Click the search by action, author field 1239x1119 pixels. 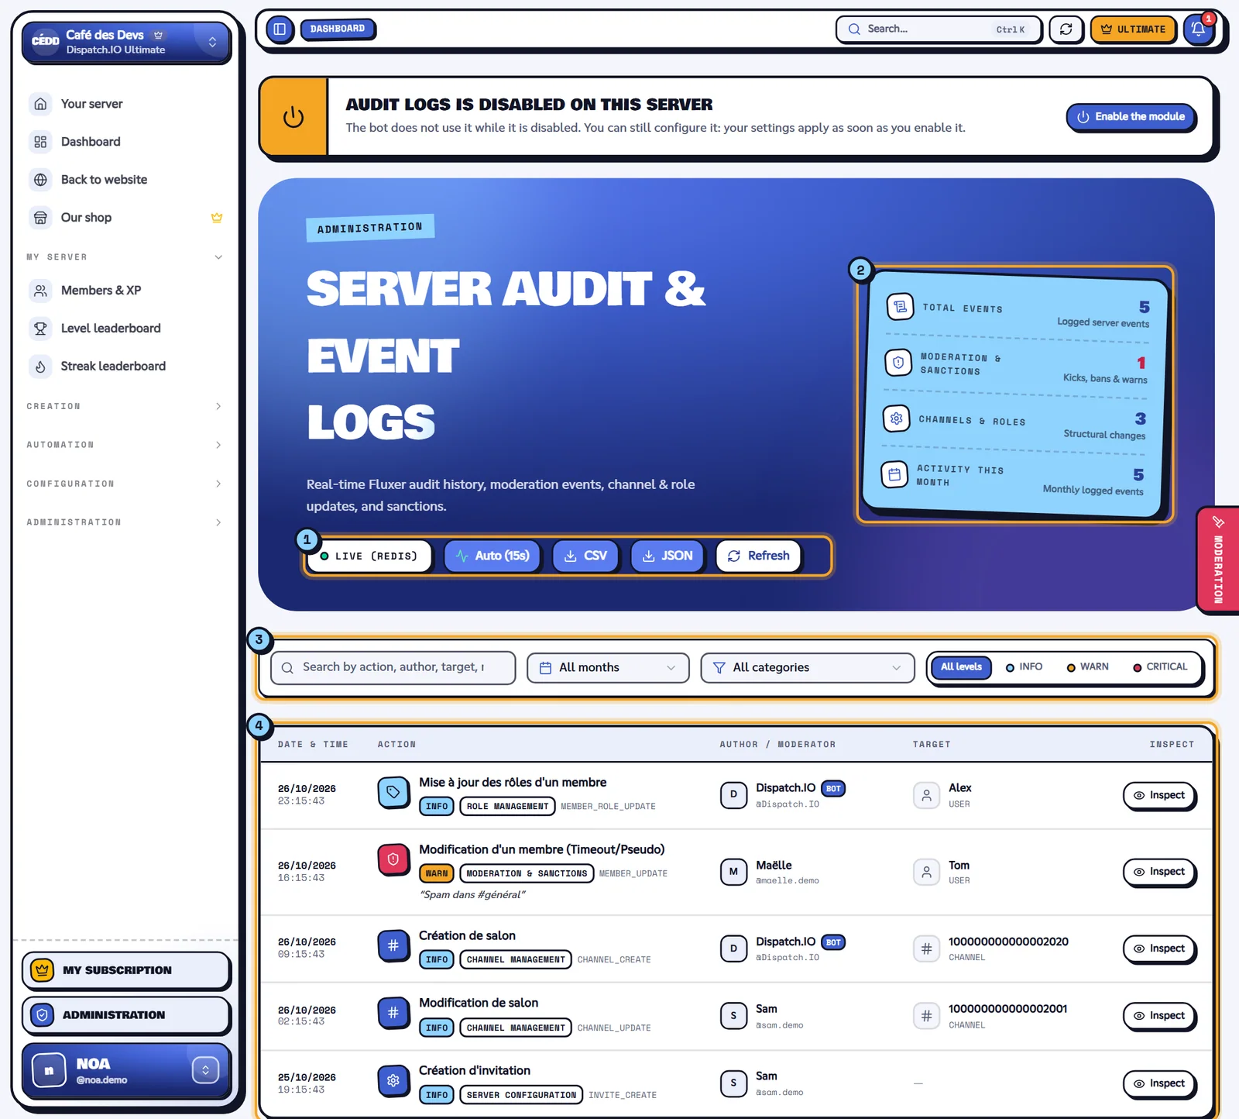click(x=393, y=667)
